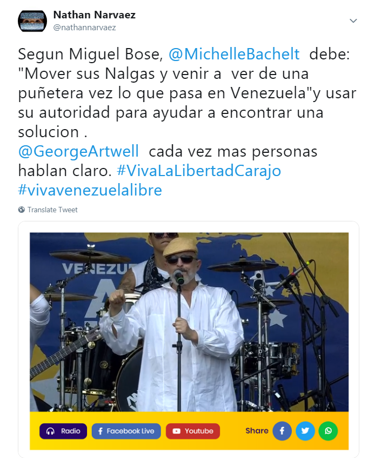Click the Youtube button
The width and height of the screenshot is (368, 458).
[193, 431]
